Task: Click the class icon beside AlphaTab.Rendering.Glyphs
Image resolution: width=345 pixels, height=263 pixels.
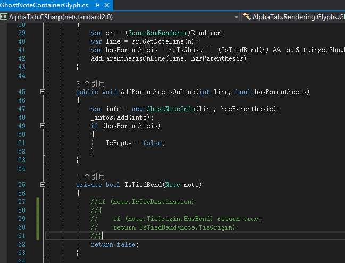Action: coord(247,16)
